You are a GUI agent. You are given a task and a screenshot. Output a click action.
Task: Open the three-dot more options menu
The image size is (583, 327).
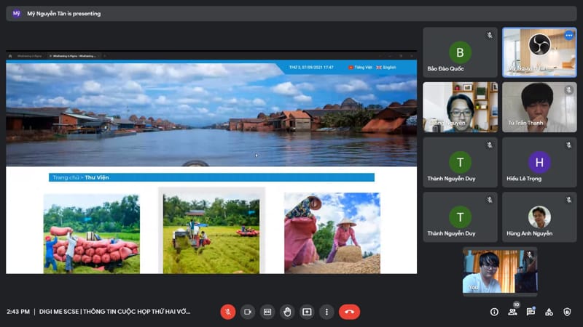(x=326, y=312)
